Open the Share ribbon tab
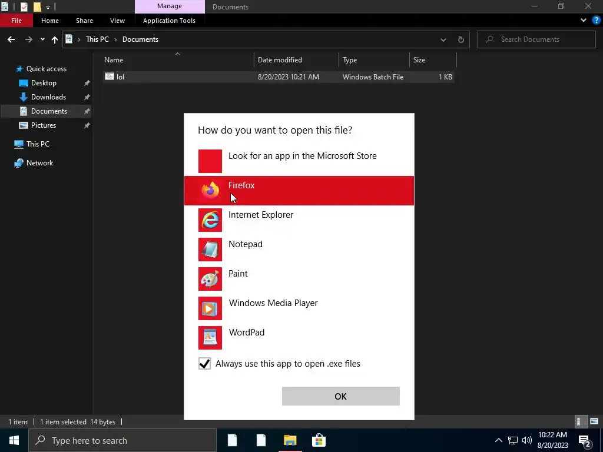 [x=84, y=21]
